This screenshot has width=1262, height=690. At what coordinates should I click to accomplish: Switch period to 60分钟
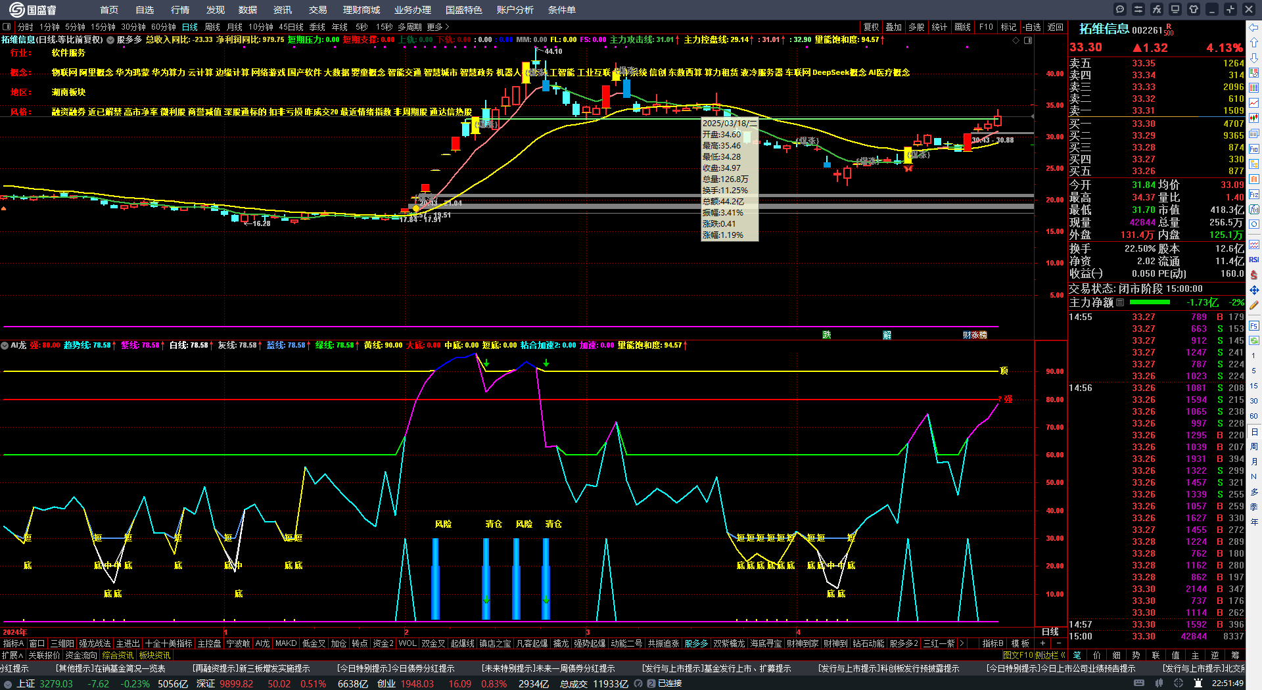tap(163, 27)
